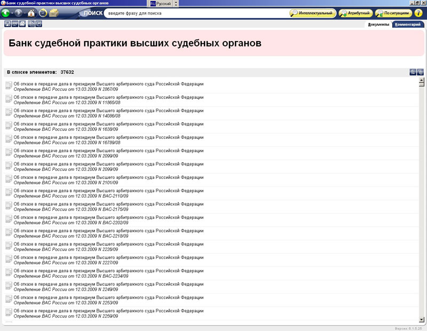Click the Интеллектуальный search button
427x331 pixels.
313,13
